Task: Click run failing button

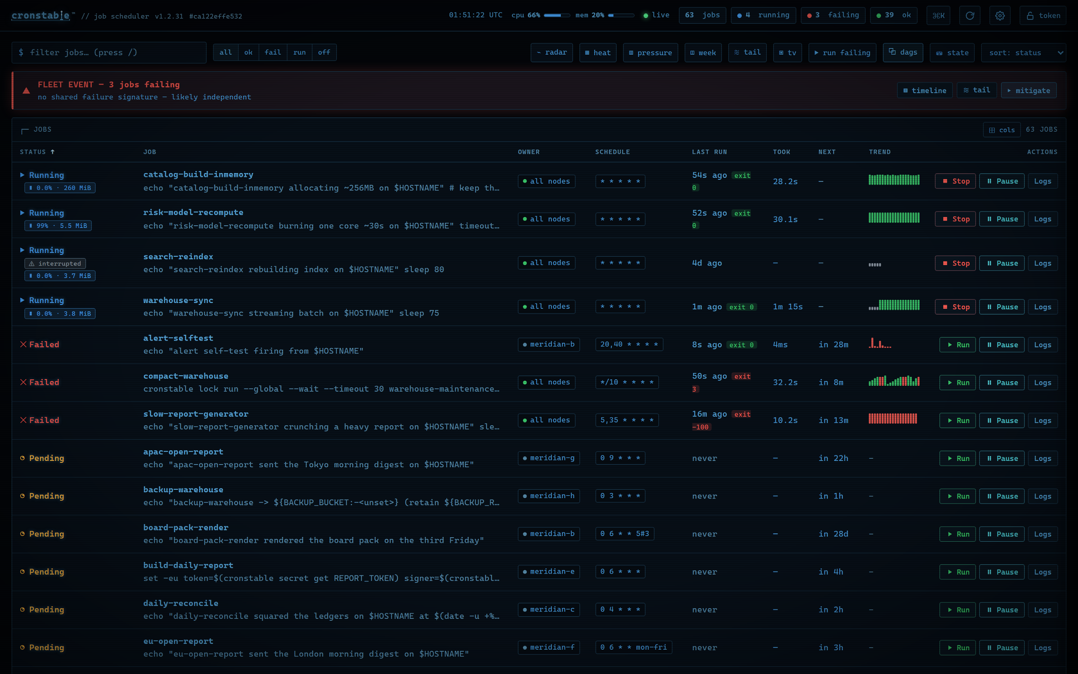Action: coord(843,53)
